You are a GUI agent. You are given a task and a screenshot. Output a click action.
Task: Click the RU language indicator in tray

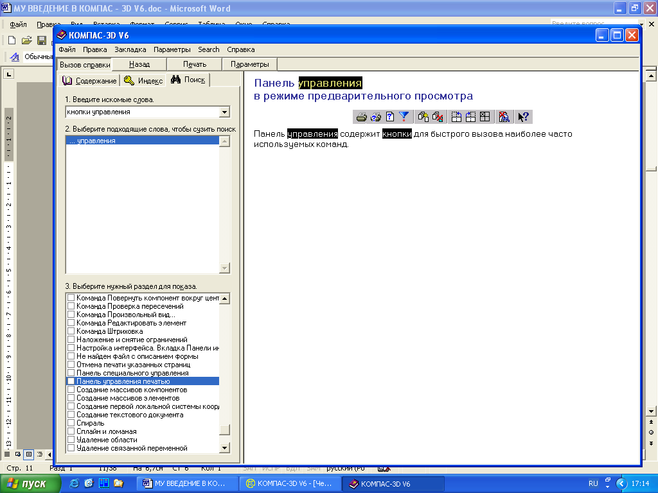(593, 483)
